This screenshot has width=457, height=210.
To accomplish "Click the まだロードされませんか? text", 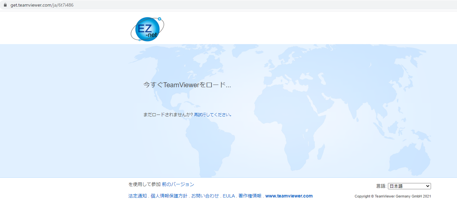I will tap(168, 115).
